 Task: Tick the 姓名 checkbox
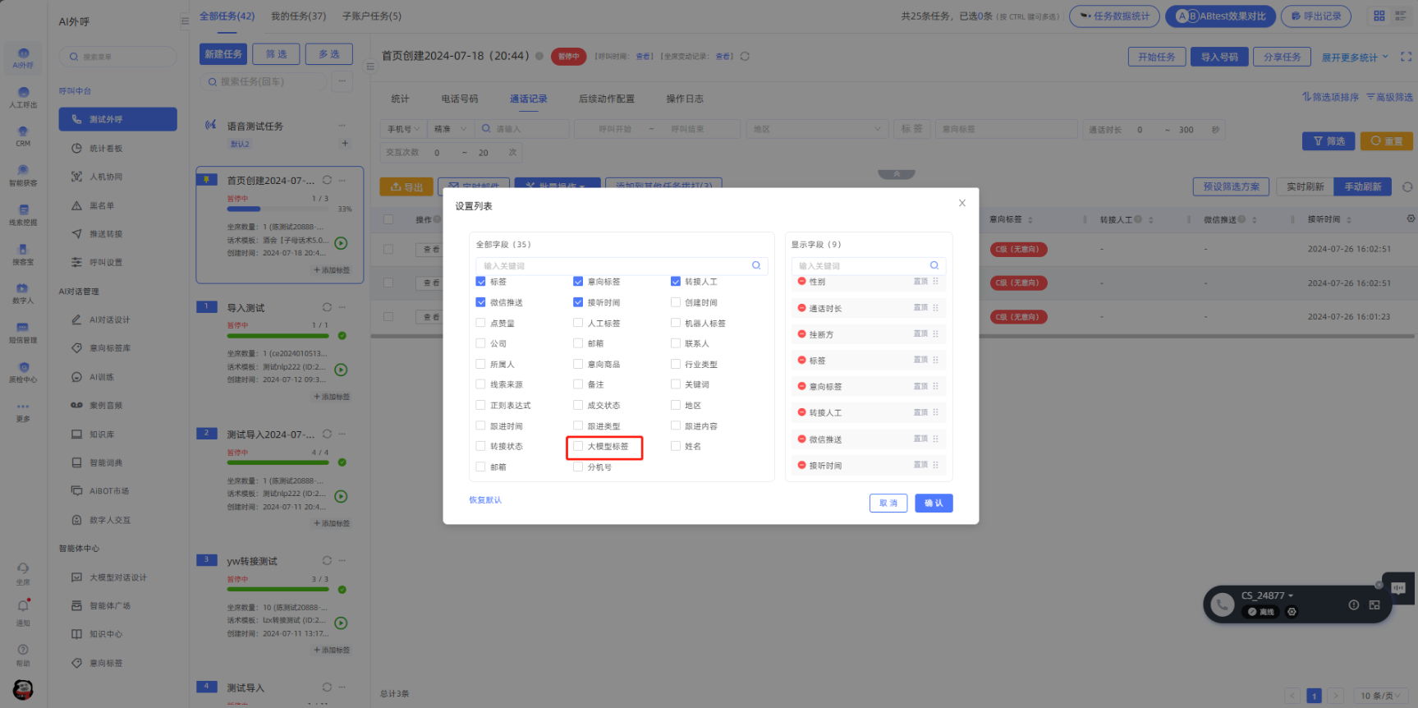pyautogui.click(x=676, y=447)
